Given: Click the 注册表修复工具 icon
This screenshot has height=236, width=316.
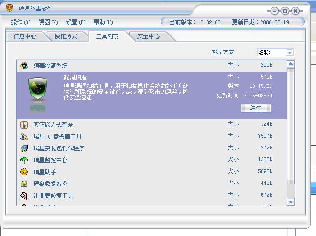Looking at the screenshot, I should click(x=24, y=195).
